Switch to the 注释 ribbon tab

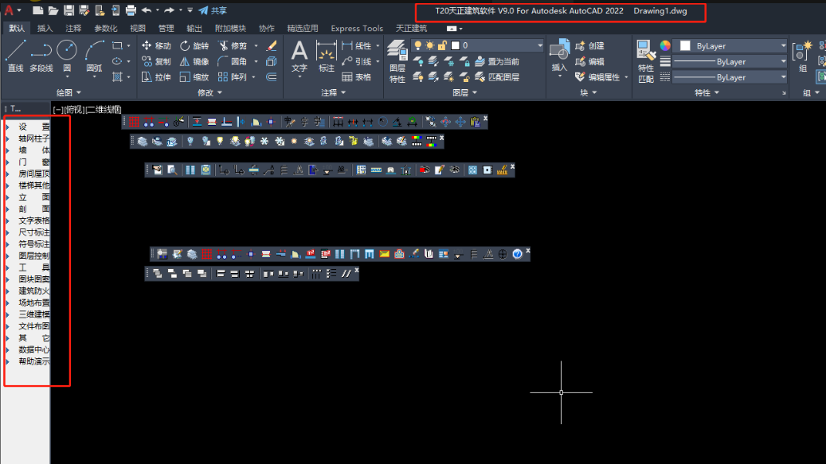coord(73,29)
